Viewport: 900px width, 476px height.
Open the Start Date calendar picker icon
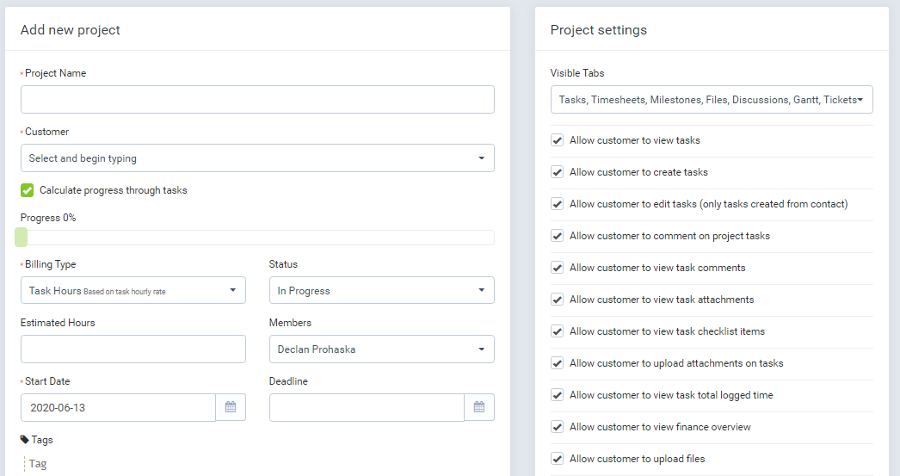pos(231,407)
